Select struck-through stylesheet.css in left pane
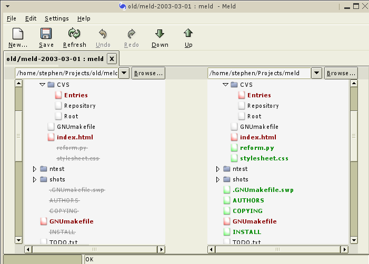The image size is (369, 264). click(78, 158)
